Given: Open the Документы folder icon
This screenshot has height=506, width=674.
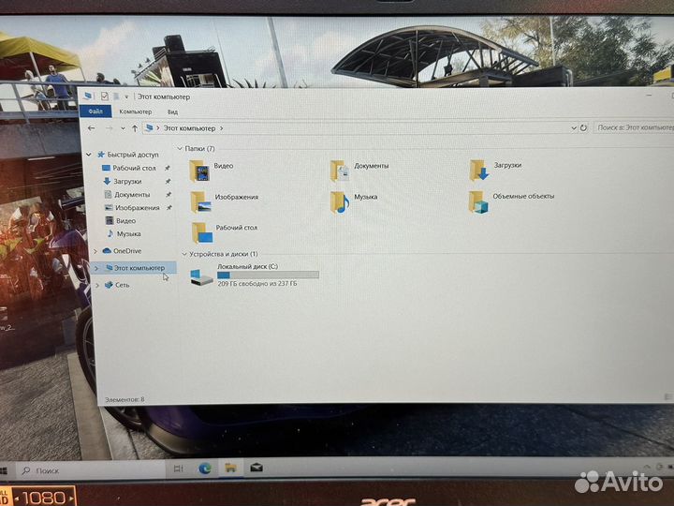Looking at the screenshot, I should pyautogui.click(x=340, y=171).
